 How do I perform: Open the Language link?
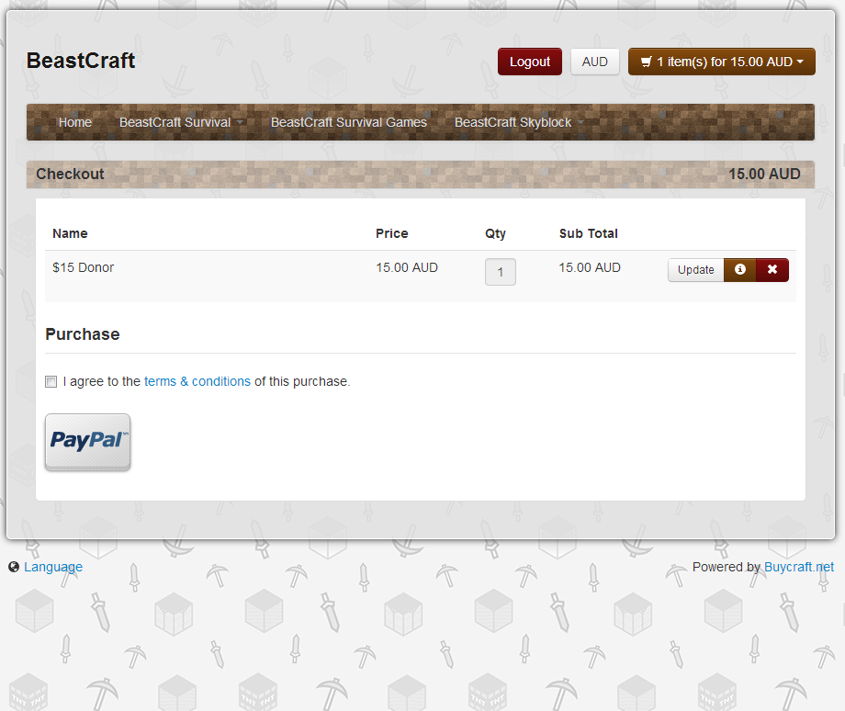(53, 567)
